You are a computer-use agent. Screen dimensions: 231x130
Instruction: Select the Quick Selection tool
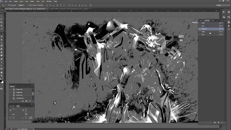(1, 22)
